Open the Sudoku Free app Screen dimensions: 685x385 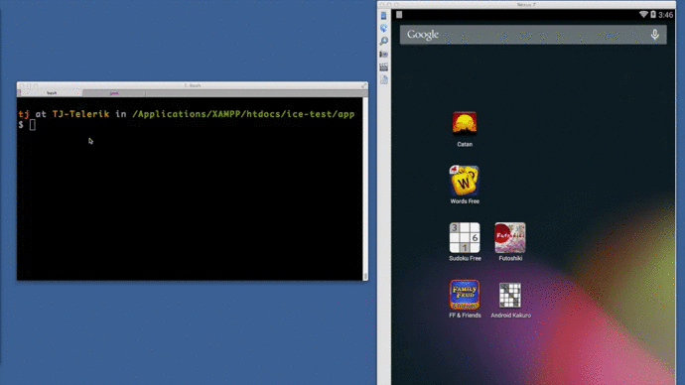(x=465, y=237)
